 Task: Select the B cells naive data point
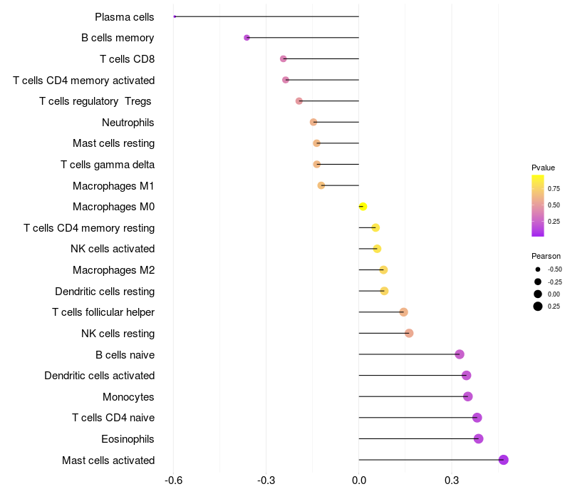pos(460,354)
